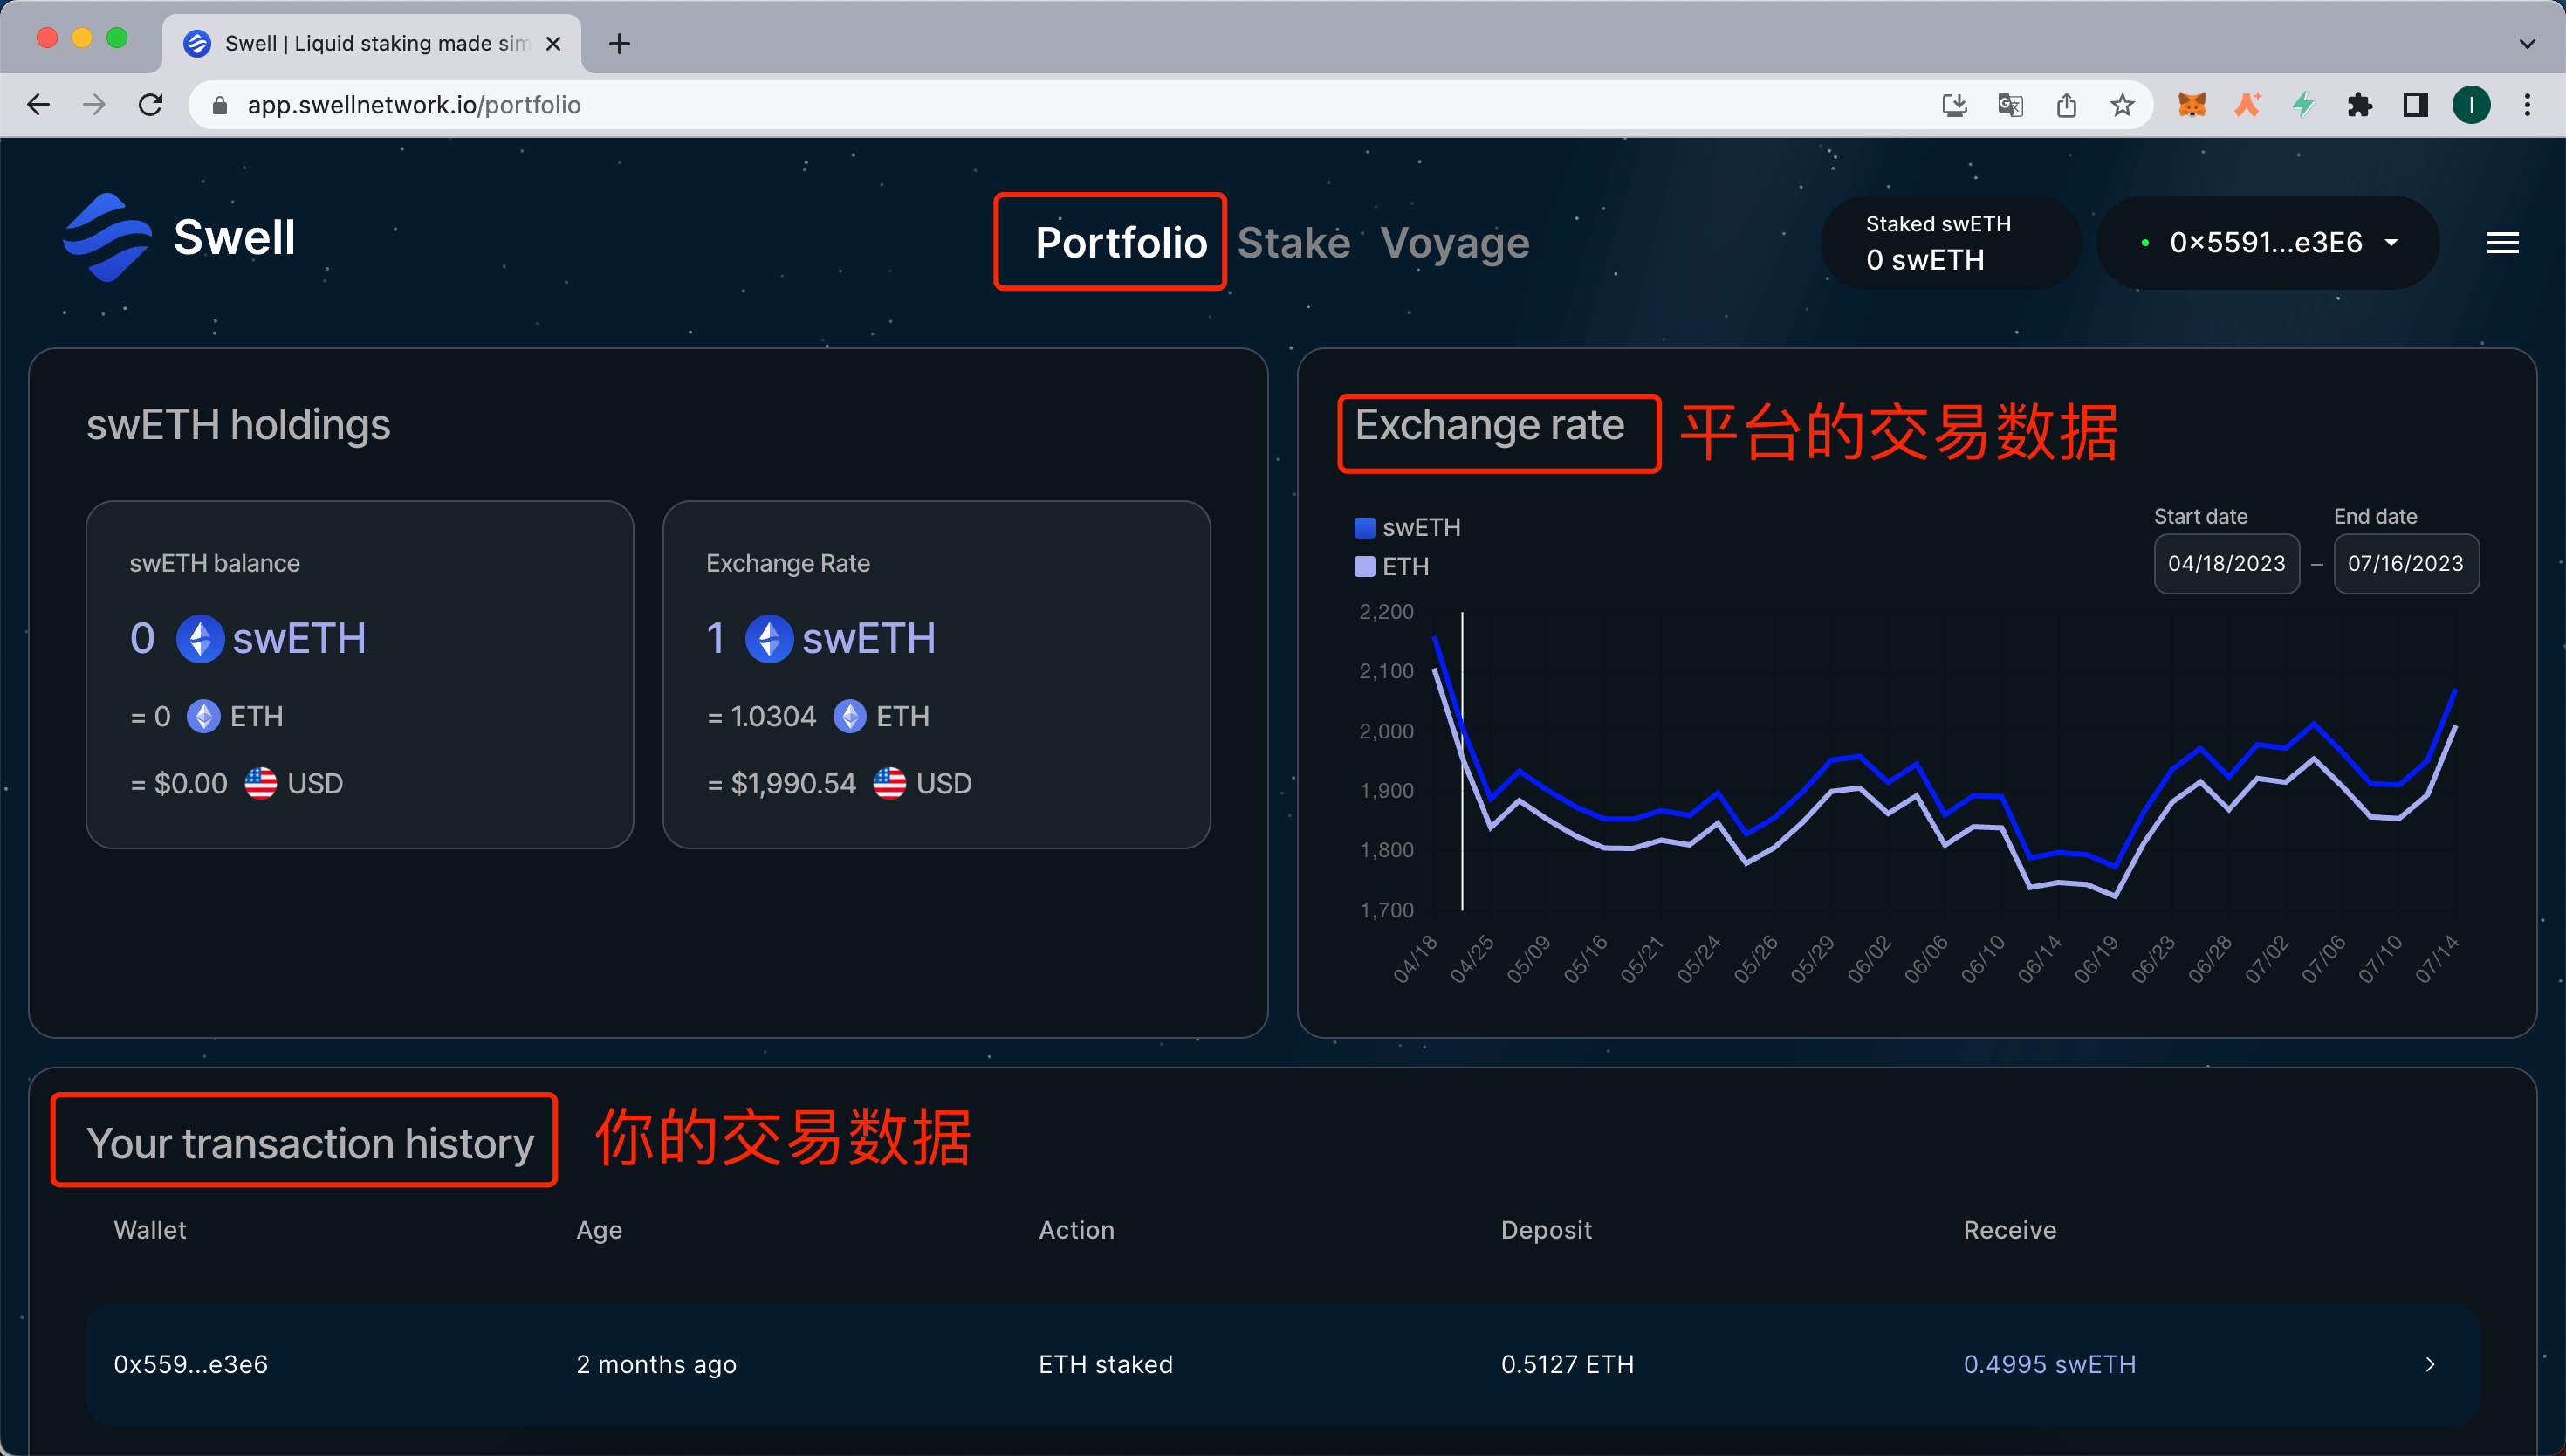This screenshot has height=1456, width=2566.
Task: Expand ETH staked transaction row chevron
Action: click(x=2430, y=1364)
